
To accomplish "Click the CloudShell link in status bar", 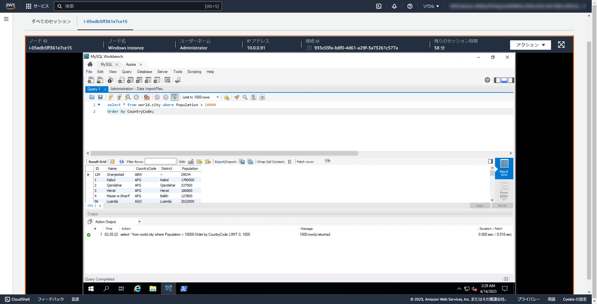I will coord(17,299).
